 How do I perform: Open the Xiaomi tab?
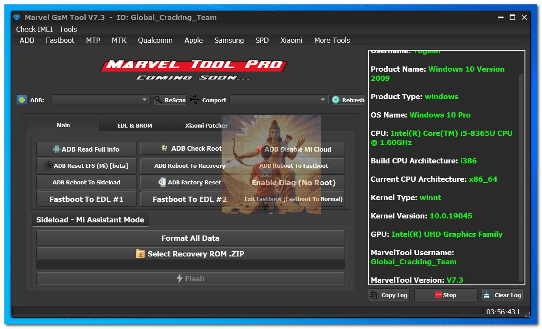(292, 40)
